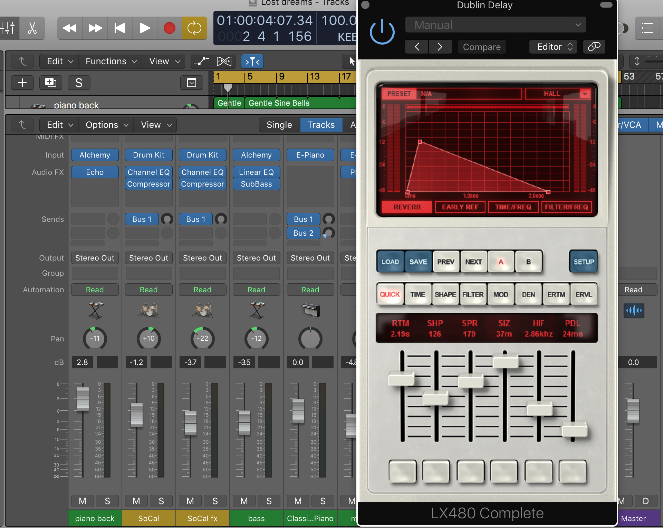Screen dimensions: 663x528
Task: Mute the piano back channel
Action: point(82,501)
